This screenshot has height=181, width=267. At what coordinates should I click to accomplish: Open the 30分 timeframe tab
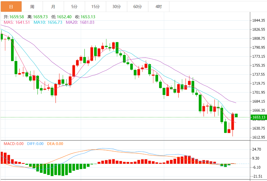[x=117, y=6]
